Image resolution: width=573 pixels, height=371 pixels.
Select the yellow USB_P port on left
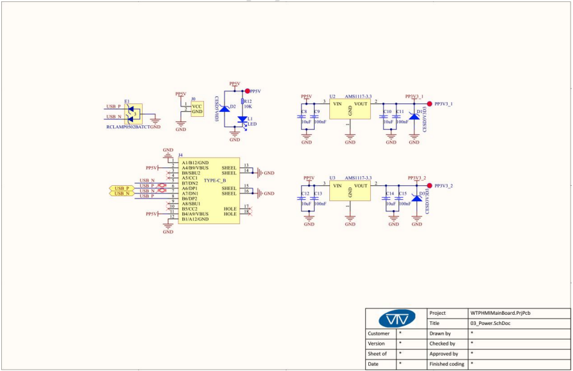click(122, 188)
